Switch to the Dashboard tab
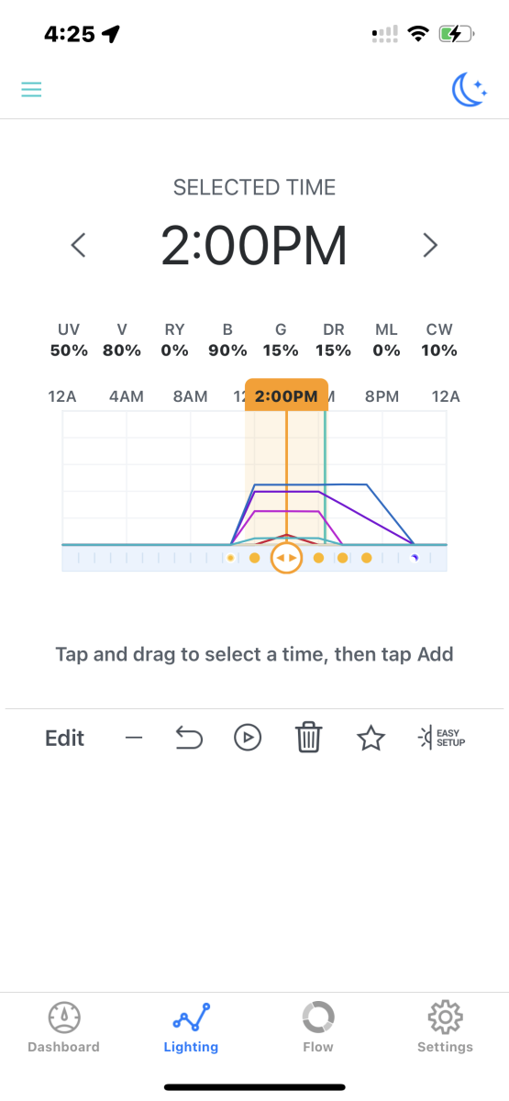This screenshot has height=1101, width=509. point(63,1028)
